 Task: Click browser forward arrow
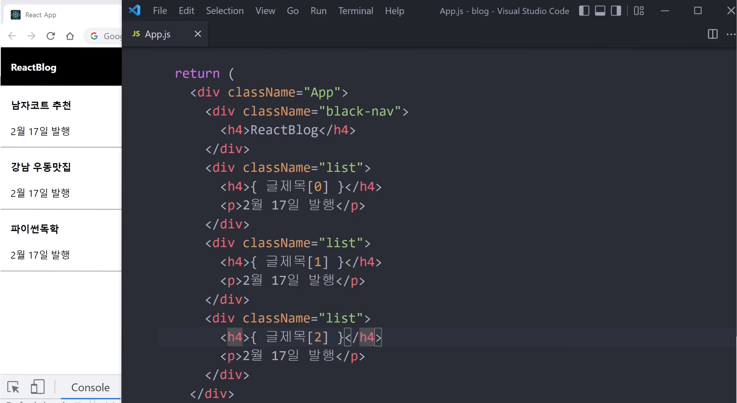pos(31,36)
